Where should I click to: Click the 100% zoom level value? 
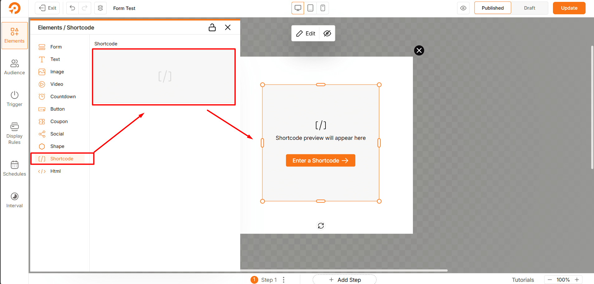click(563, 280)
